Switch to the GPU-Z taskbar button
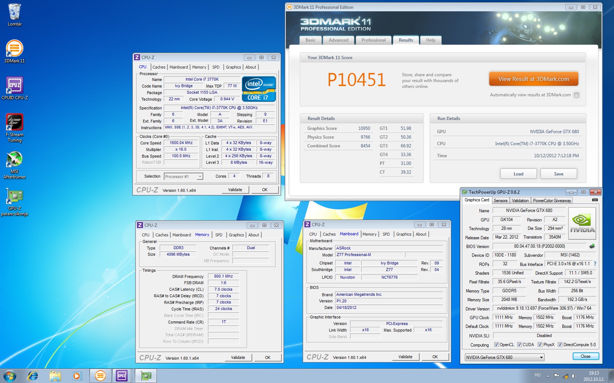The height and width of the screenshot is (383, 614). [x=146, y=375]
